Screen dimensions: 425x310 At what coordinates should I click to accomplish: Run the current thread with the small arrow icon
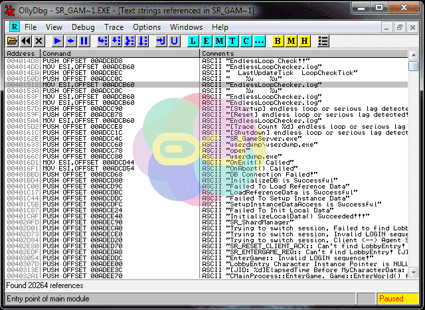point(71,41)
